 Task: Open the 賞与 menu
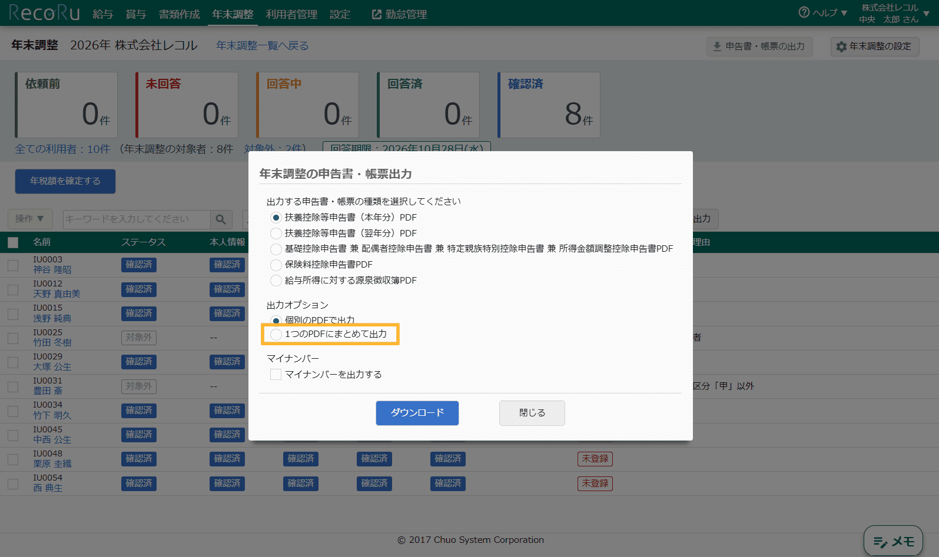click(136, 14)
